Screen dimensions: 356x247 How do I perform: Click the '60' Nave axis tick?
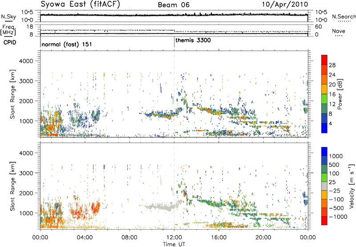(x=318, y=27)
